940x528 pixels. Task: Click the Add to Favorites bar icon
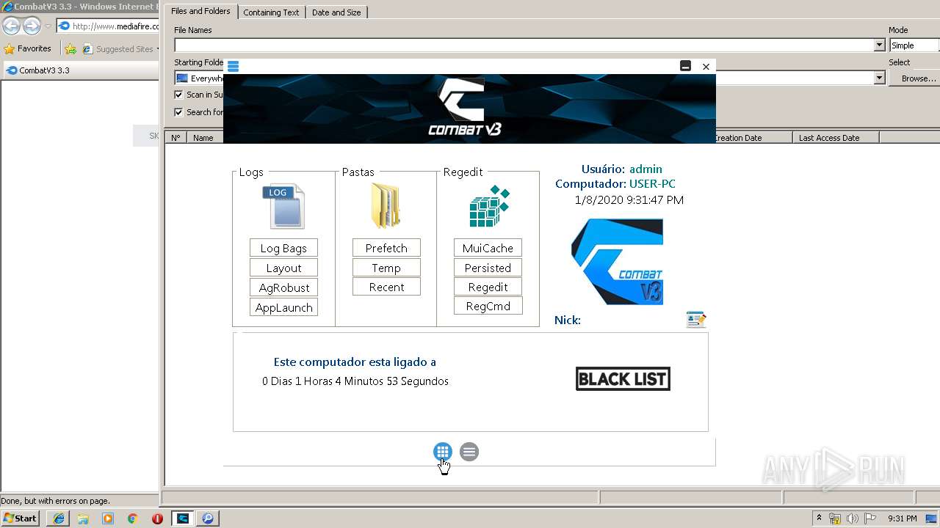(x=70, y=49)
